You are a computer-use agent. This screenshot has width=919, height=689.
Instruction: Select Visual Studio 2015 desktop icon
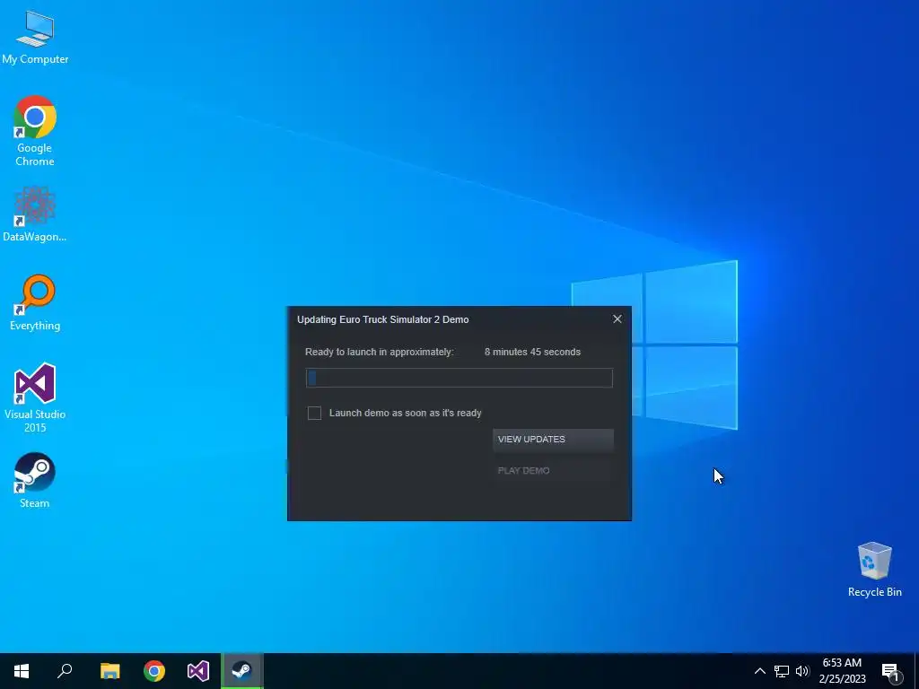tap(35, 397)
